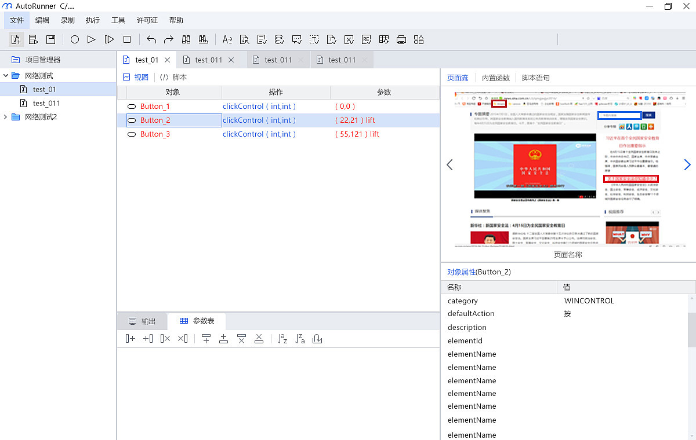
Task: Click the sort descending z-a icon
Action: pos(300,339)
